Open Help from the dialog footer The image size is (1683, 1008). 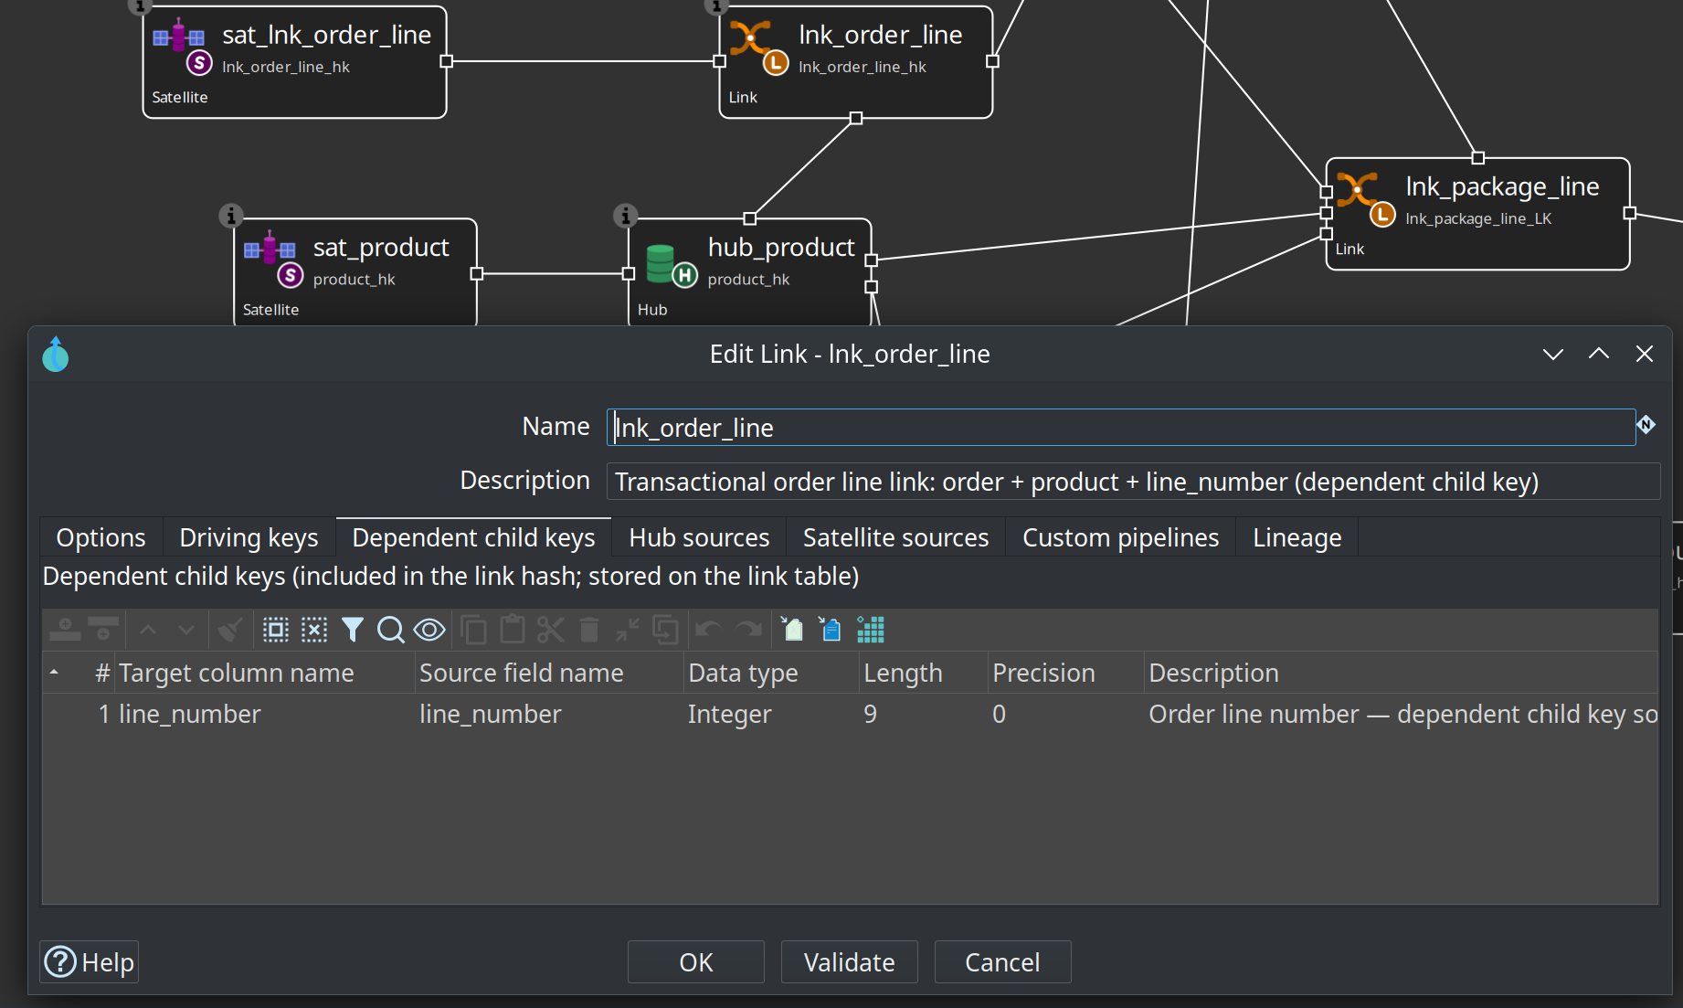click(90, 962)
